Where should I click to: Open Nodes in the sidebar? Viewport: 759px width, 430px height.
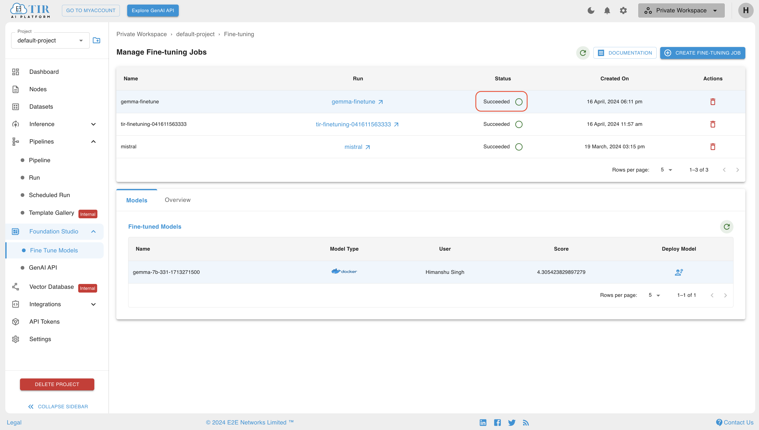coord(55,89)
